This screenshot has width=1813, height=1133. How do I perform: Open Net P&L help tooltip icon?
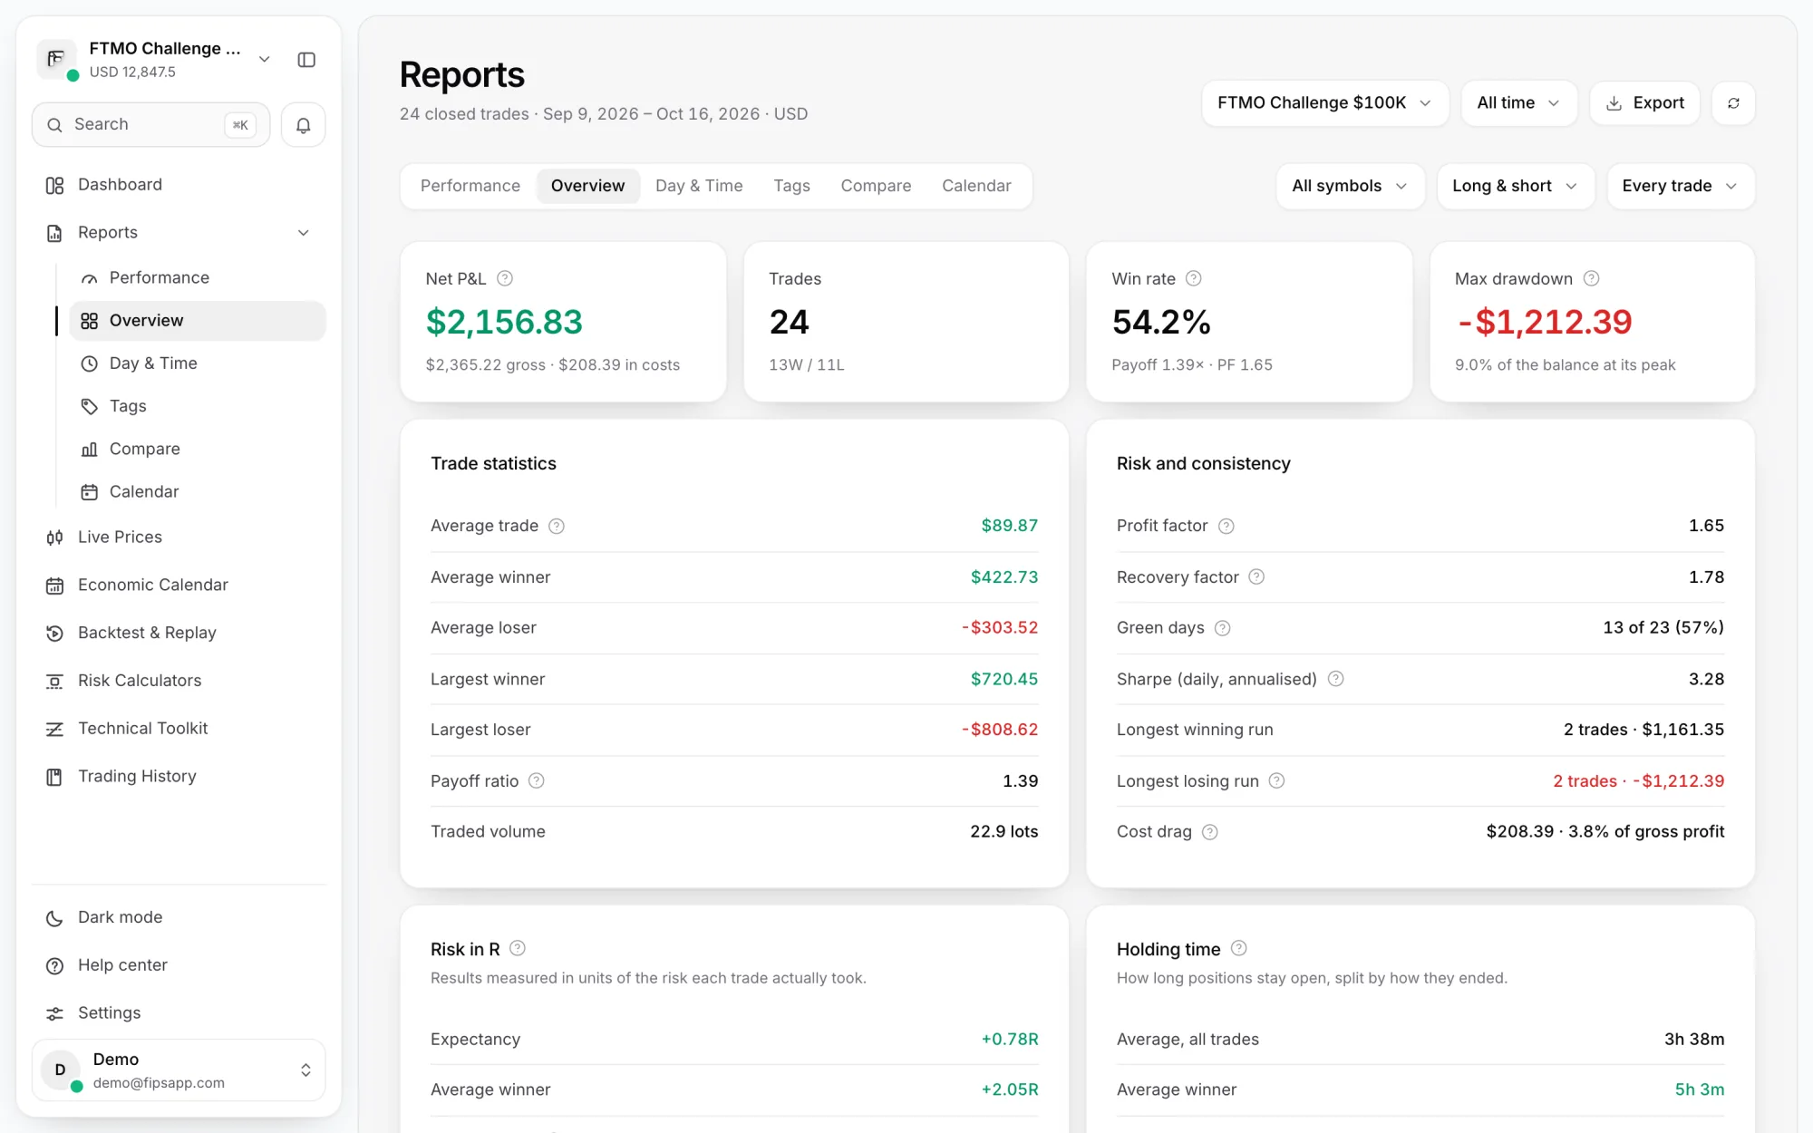505,278
